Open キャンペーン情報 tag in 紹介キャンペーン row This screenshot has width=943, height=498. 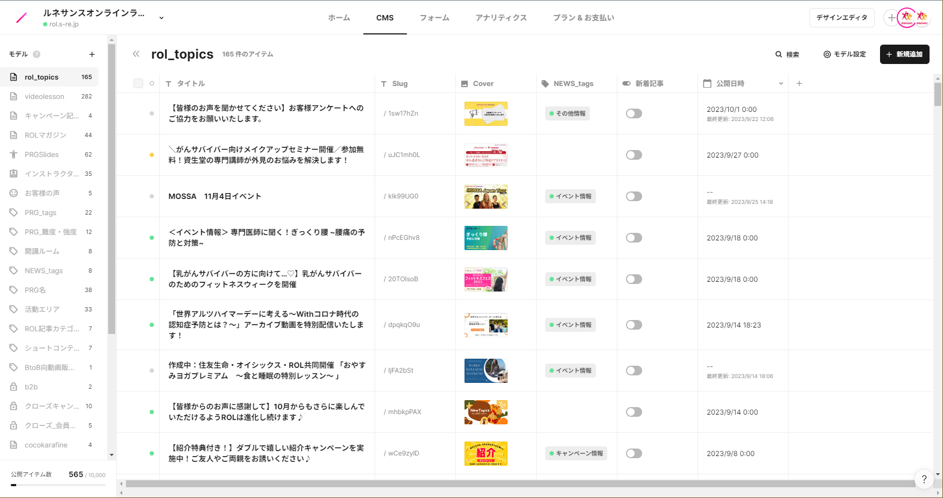pos(576,453)
